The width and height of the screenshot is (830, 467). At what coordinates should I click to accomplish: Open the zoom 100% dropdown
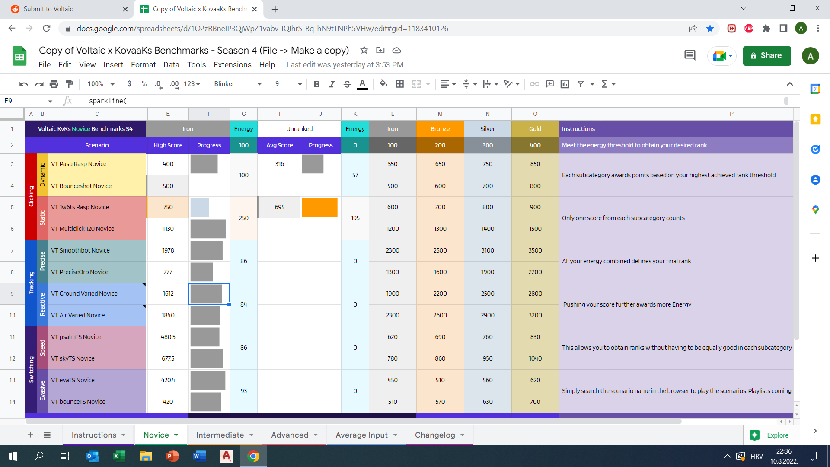[101, 84]
